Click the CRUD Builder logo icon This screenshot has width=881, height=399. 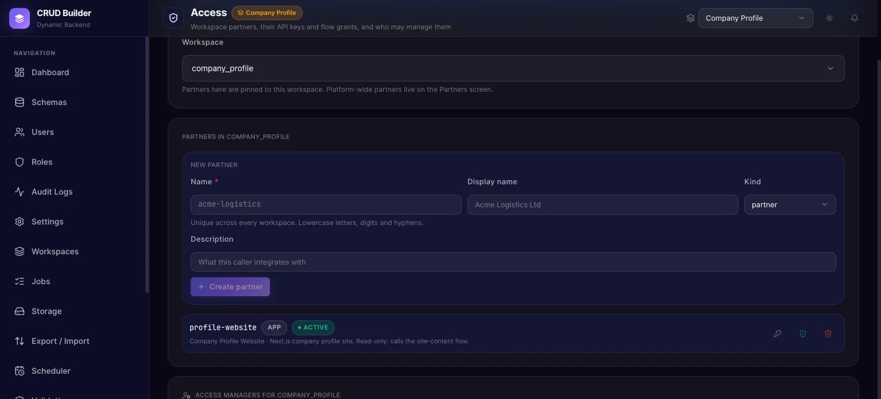pos(20,18)
